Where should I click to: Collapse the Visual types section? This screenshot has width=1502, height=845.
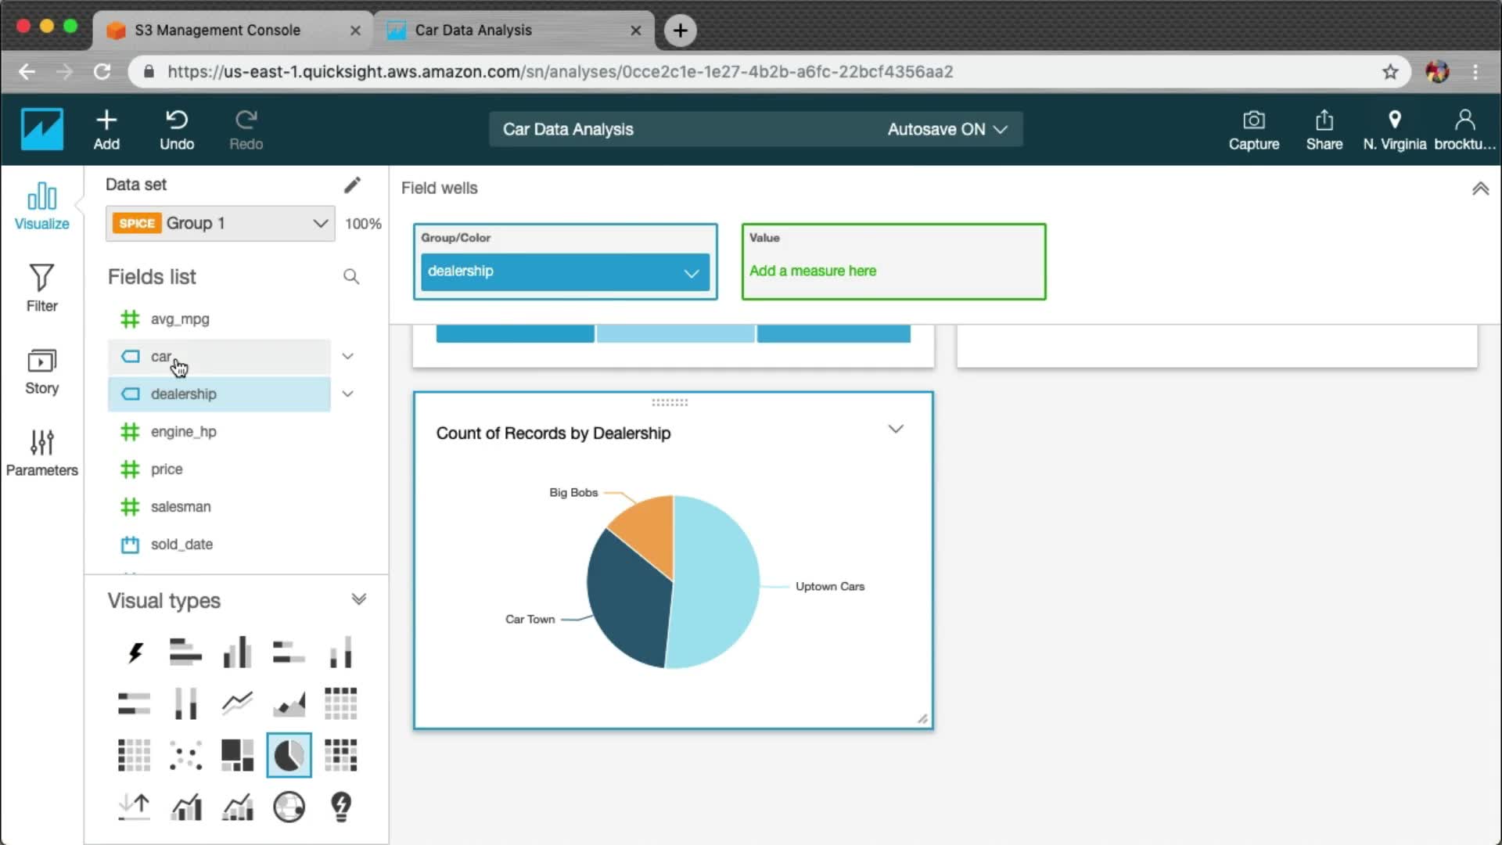358,599
